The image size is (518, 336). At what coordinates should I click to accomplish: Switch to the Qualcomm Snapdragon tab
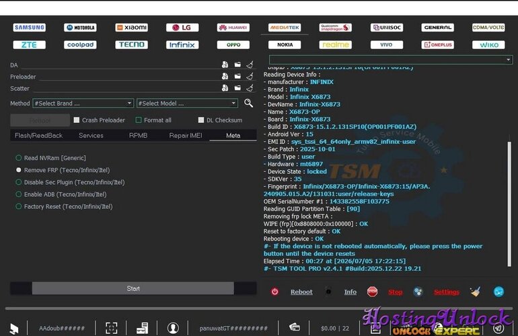pyautogui.click(x=335, y=28)
